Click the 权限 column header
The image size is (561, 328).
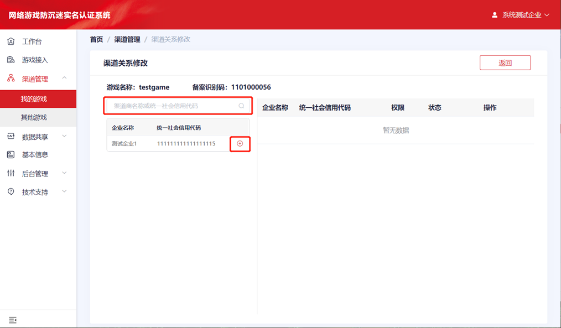click(x=397, y=108)
